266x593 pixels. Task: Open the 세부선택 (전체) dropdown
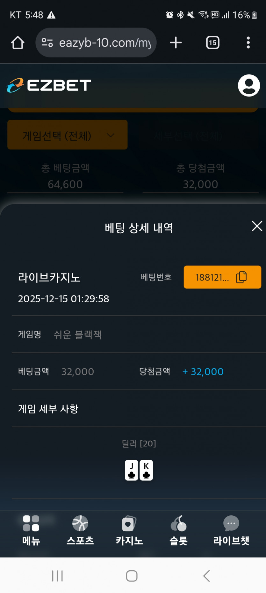(198, 136)
